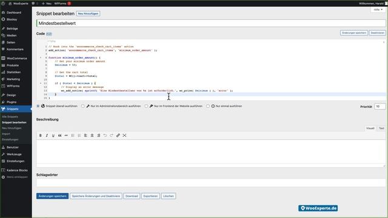Click the Deaktivieren button above code

pyautogui.click(x=377, y=33)
